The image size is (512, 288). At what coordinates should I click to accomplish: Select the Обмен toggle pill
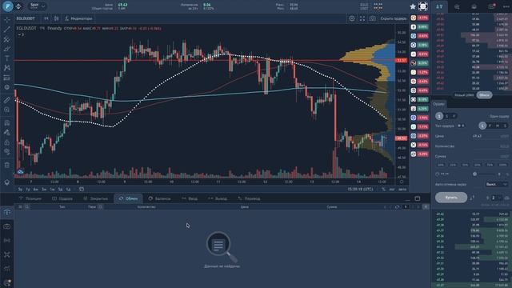pyautogui.click(x=484, y=95)
